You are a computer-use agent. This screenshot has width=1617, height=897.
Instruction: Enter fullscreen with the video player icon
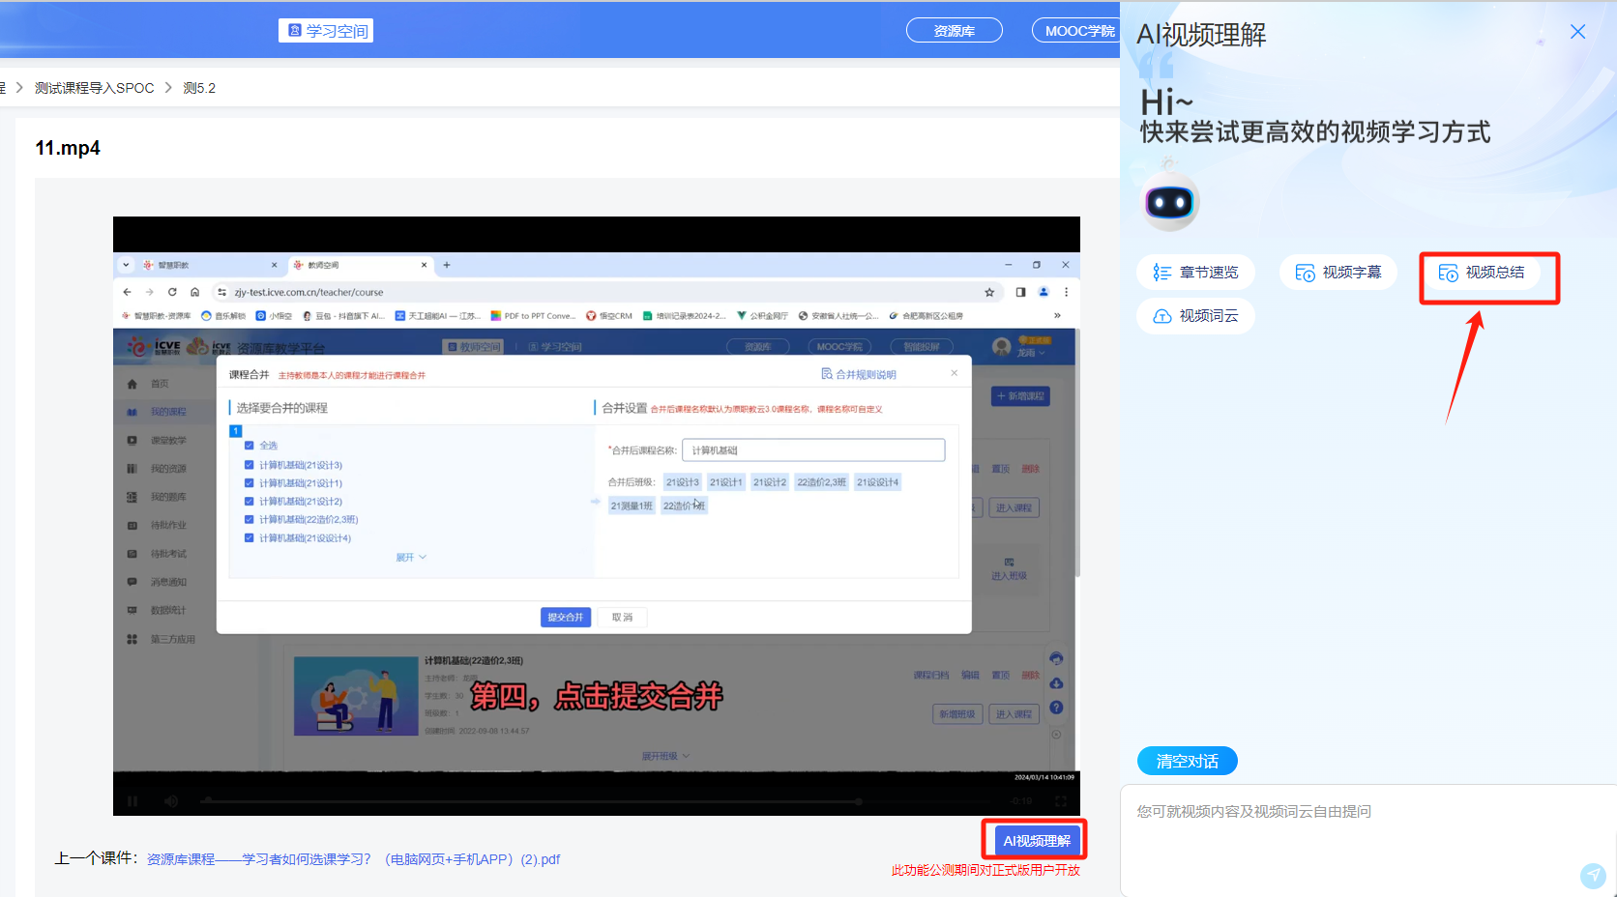tap(1061, 801)
